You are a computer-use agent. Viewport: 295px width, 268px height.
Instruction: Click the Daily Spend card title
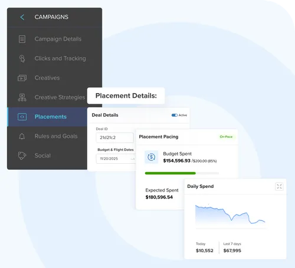point(200,186)
